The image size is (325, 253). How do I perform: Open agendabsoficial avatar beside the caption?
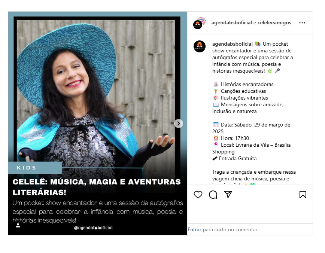pyautogui.click(x=200, y=46)
